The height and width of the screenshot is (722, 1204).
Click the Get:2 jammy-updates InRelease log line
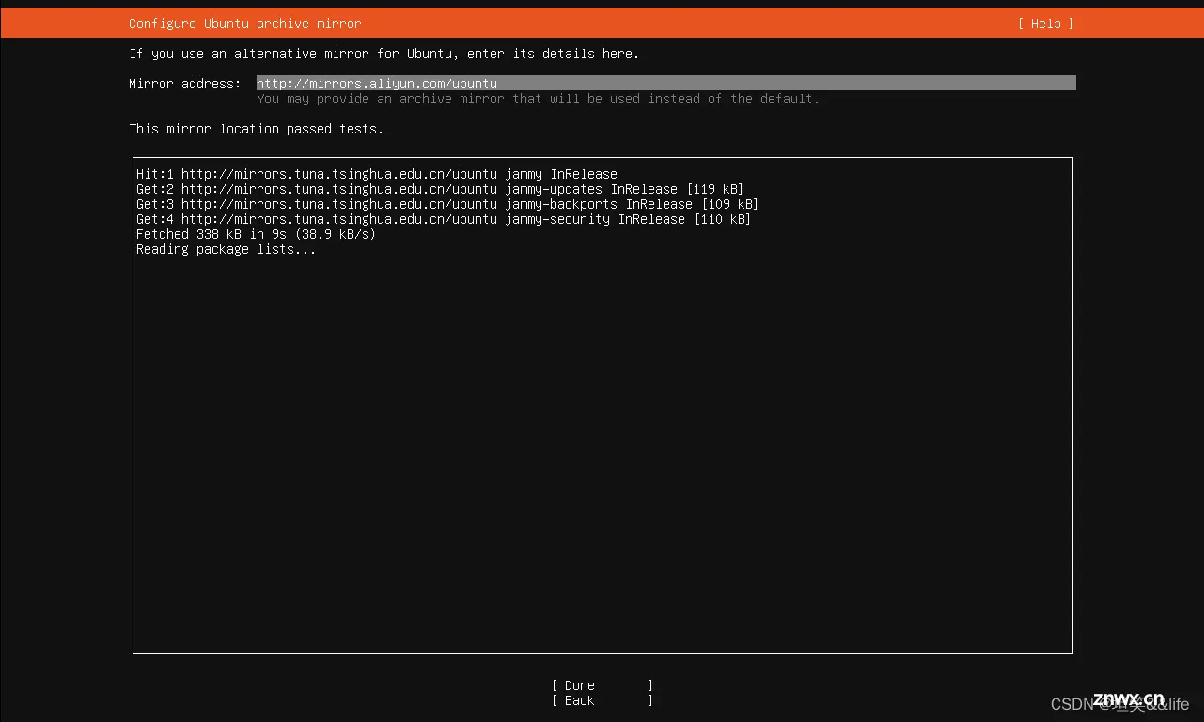tap(440, 189)
